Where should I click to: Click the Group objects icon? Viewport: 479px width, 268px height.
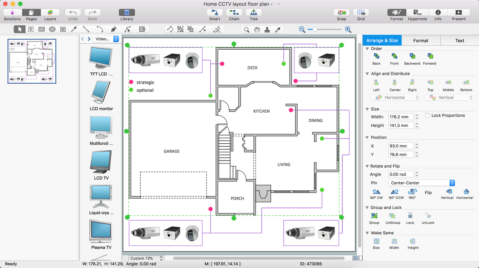click(x=374, y=216)
